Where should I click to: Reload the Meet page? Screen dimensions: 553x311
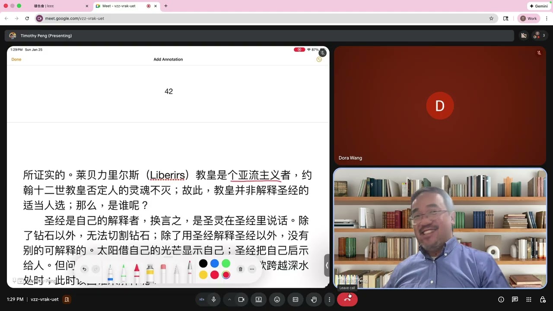pos(27,19)
